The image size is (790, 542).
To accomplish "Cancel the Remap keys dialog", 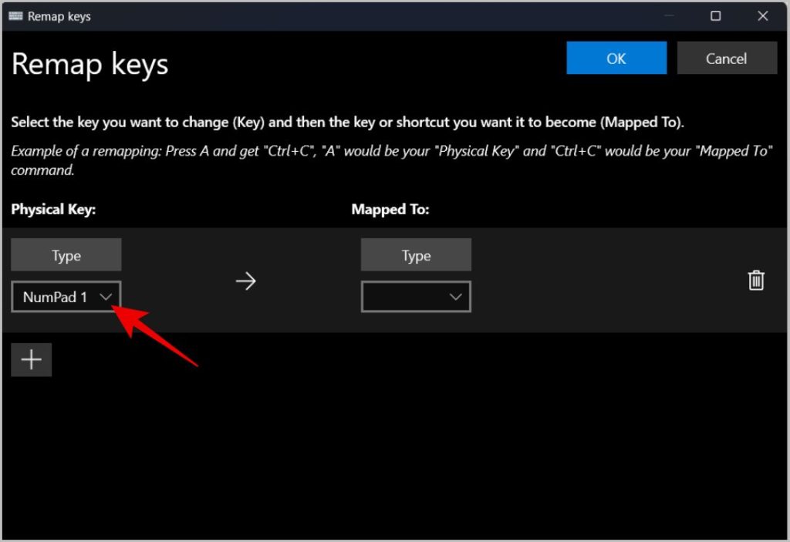I will tap(727, 59).
